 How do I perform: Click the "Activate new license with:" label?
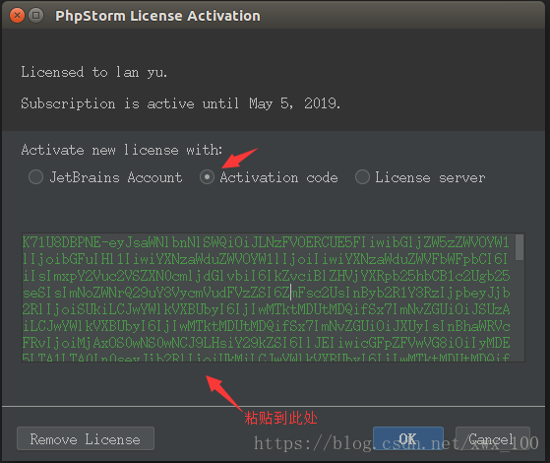(122, 150)
